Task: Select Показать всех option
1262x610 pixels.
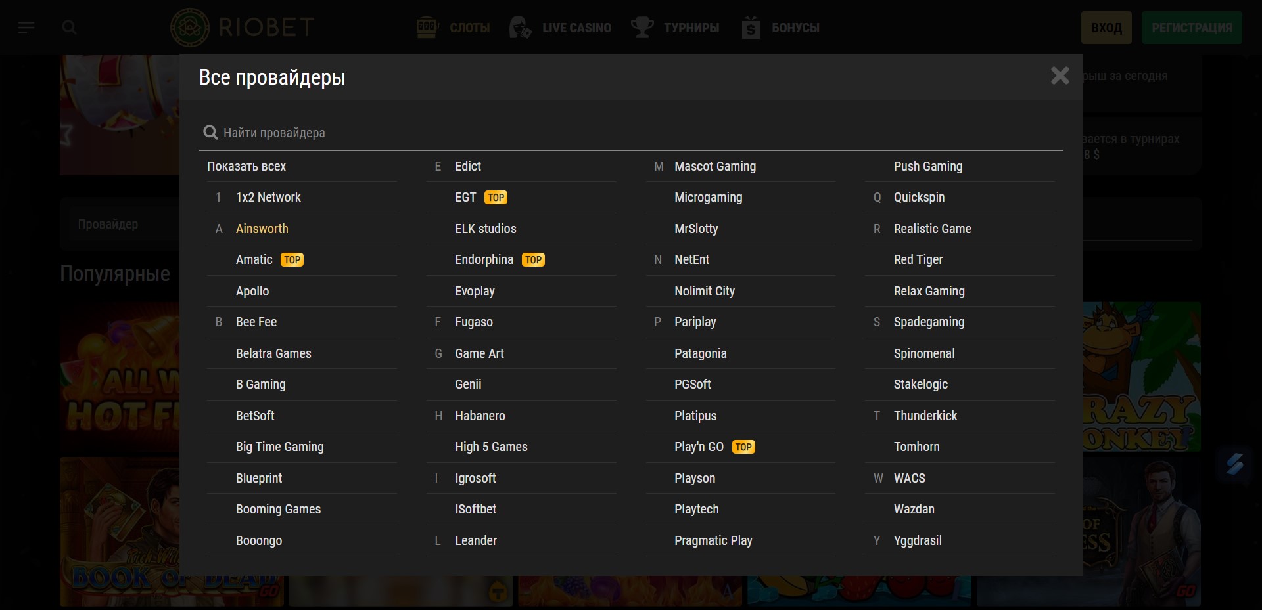Action: click(246, 166)
